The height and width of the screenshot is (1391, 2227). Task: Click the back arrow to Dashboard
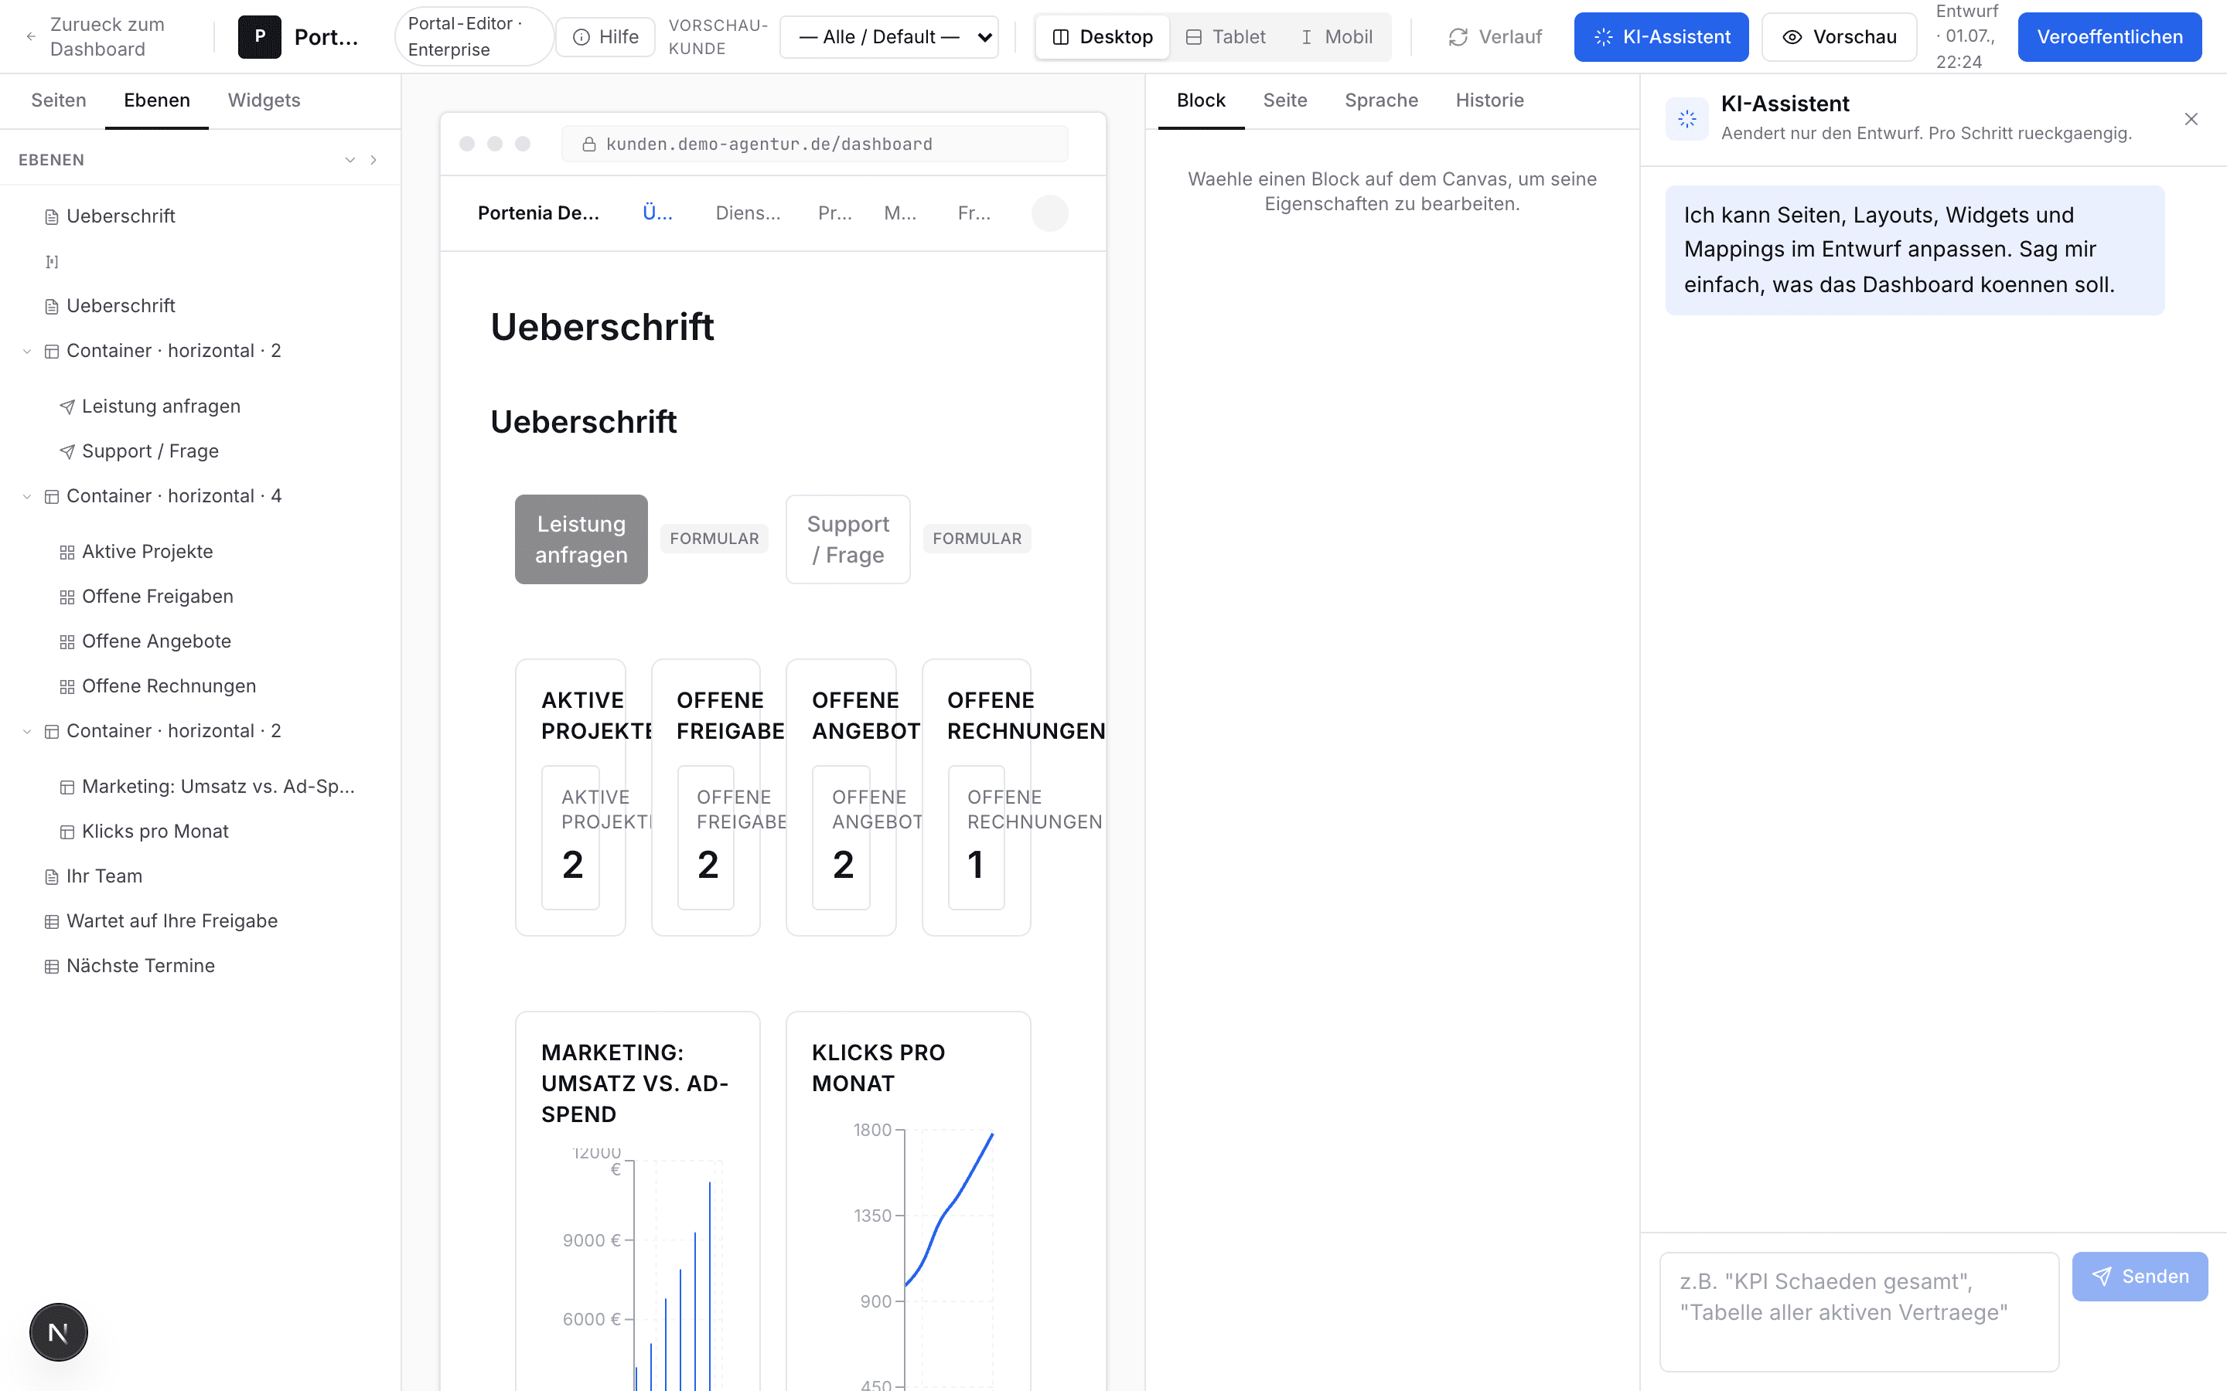point(31,37)
